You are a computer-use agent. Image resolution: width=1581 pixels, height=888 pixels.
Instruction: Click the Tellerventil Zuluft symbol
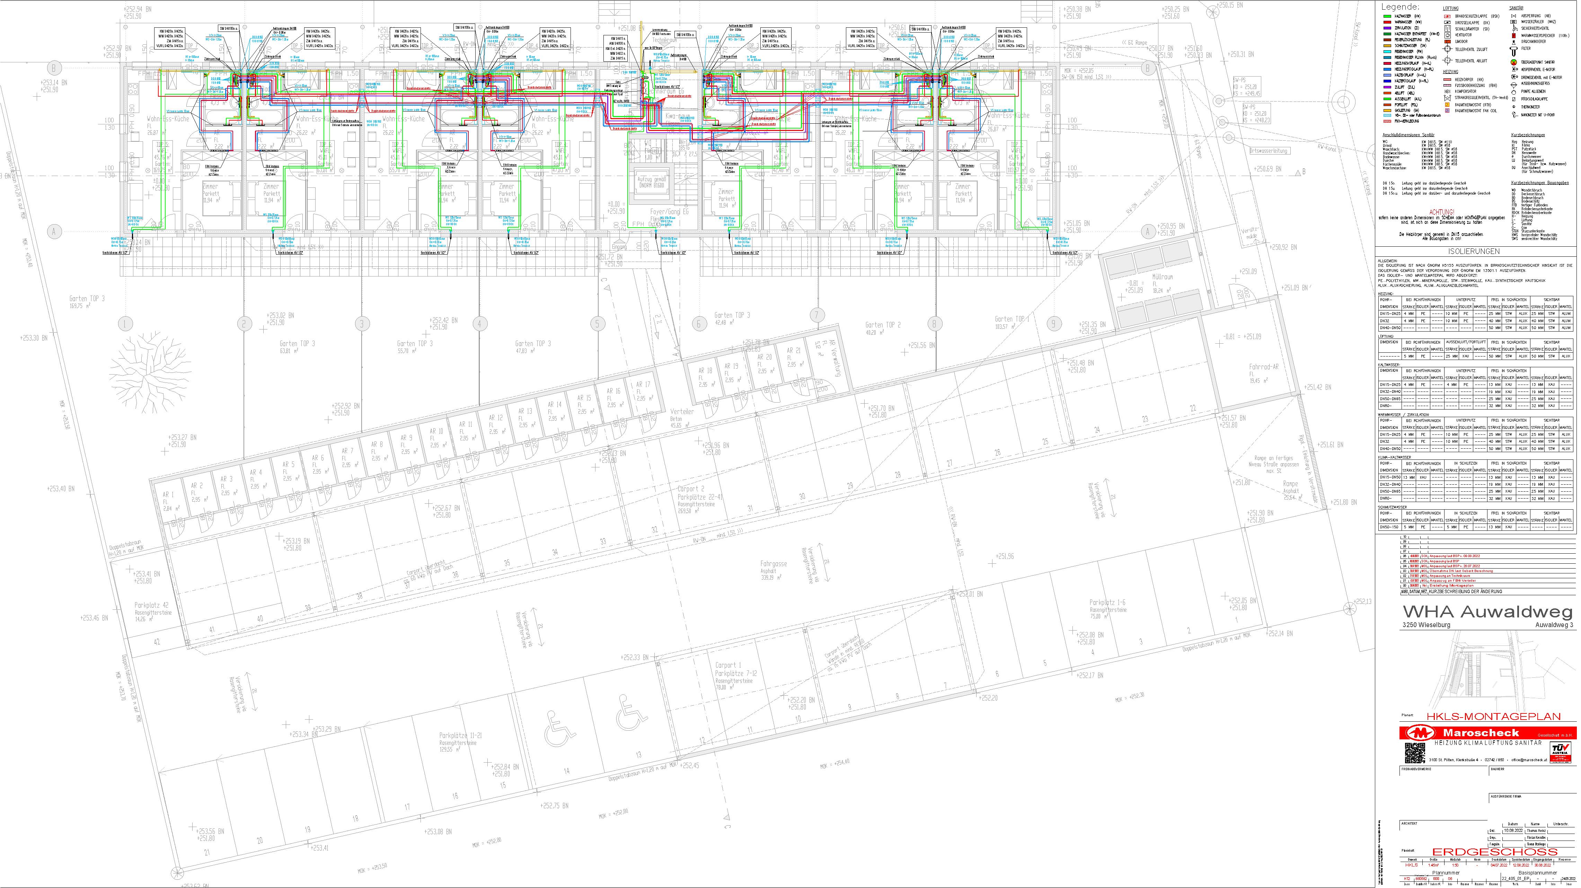[1448, 49]
